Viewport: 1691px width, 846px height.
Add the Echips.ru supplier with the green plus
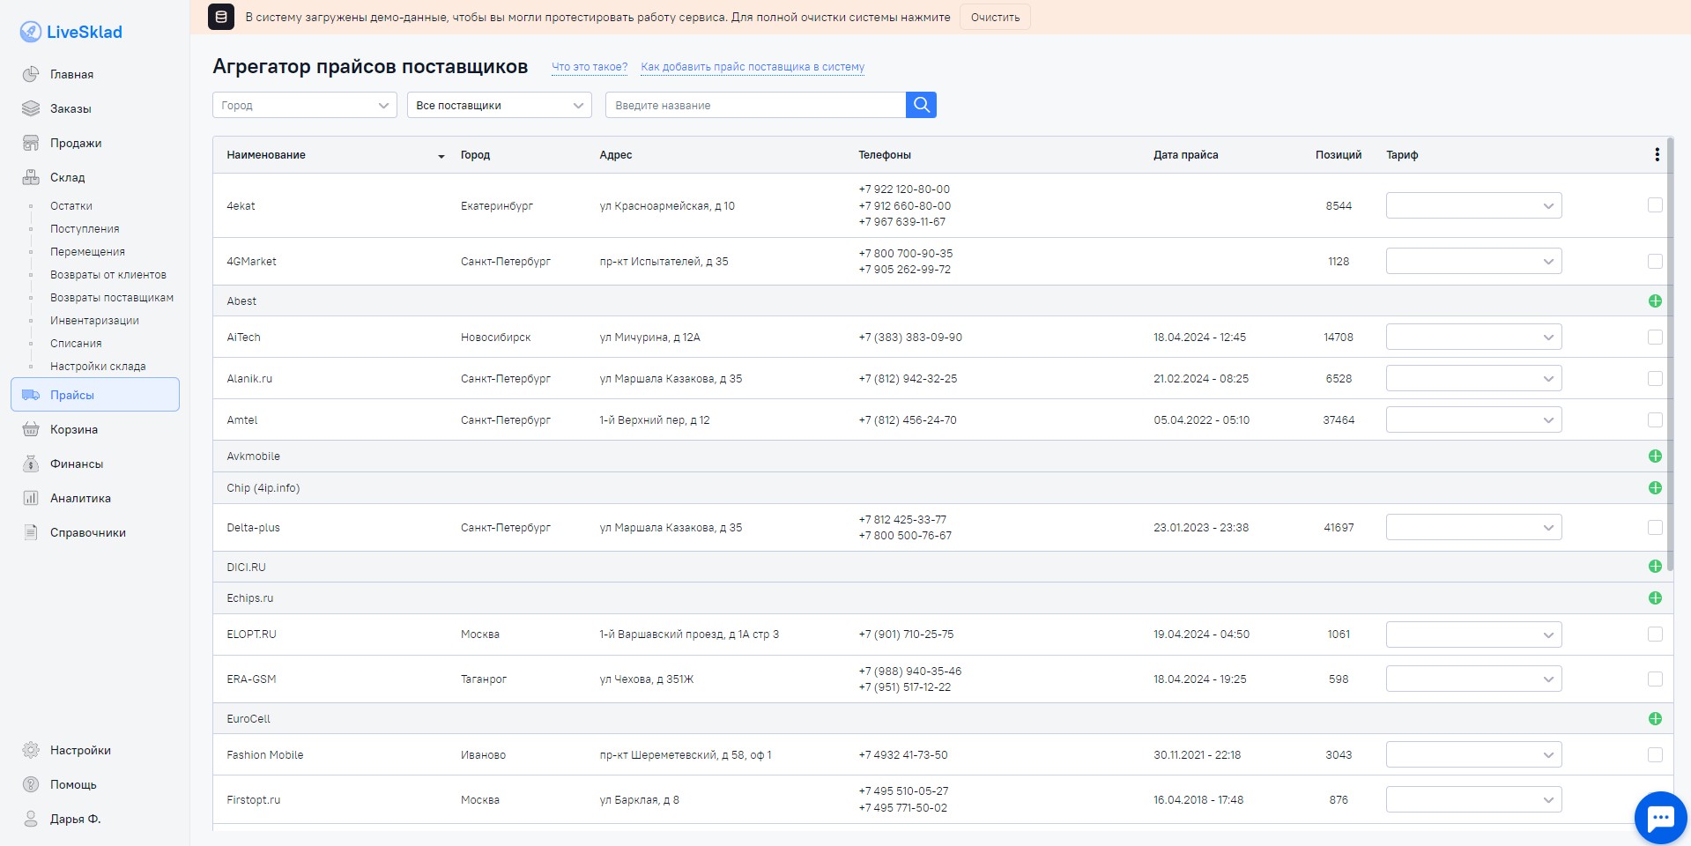tap(1655, 598)
